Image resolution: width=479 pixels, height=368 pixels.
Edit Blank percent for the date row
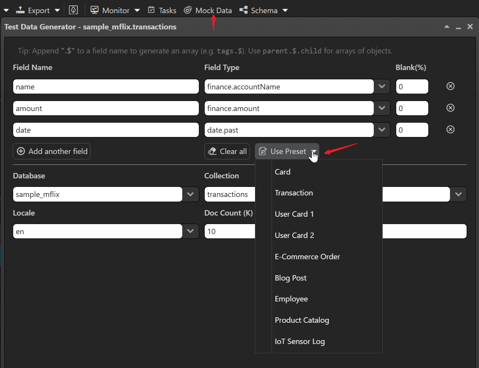(x=412, y=130)
